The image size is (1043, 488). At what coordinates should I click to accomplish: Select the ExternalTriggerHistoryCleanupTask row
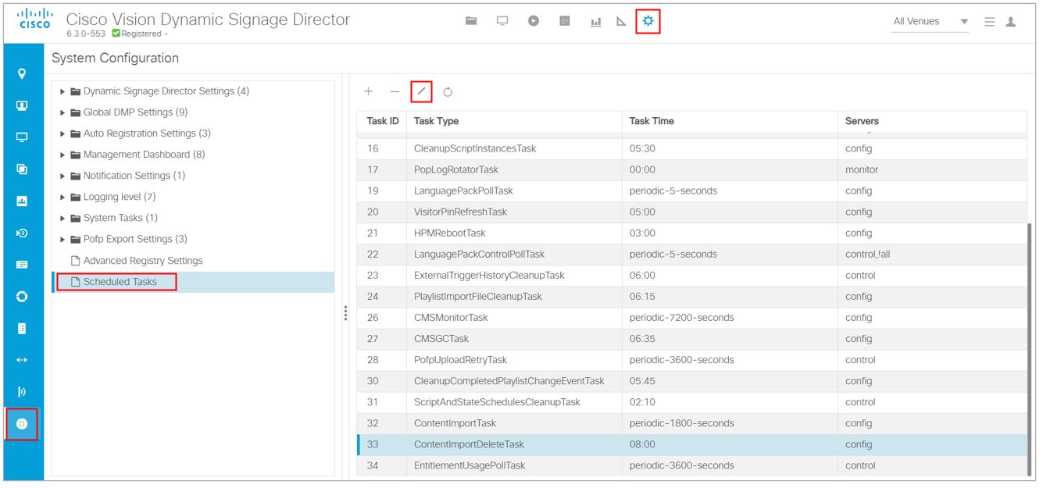click(692, 275)
